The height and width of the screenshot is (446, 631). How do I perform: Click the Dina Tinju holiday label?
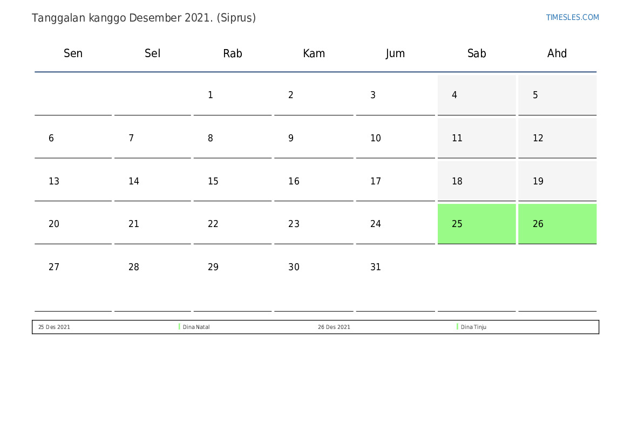474,327
